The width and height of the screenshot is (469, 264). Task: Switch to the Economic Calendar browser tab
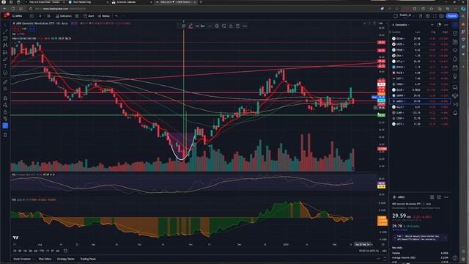(131, 2)
